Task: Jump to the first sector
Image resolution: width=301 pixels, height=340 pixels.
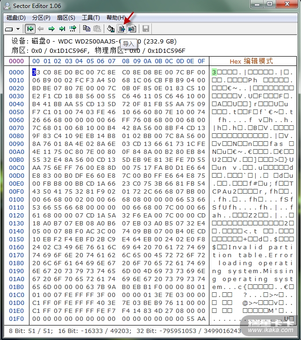Action: (x=30, y=29)
